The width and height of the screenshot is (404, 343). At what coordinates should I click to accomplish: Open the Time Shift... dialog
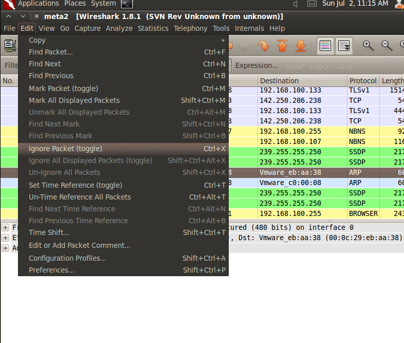pos(123,233)
